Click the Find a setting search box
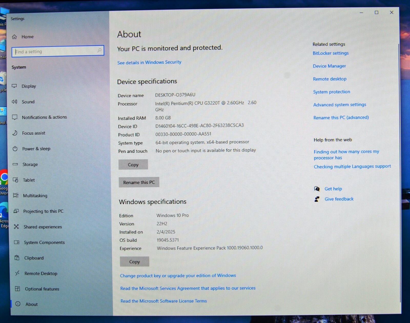 click(58, 51)
